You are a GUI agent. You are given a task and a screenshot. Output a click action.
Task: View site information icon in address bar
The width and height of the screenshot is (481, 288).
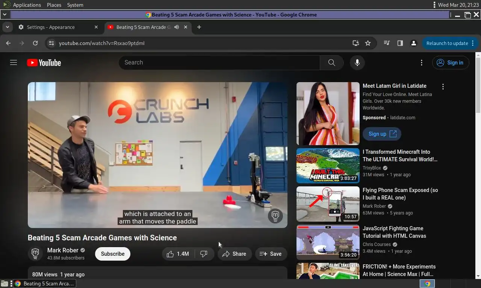click(51, 43)
